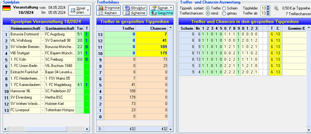Image resolution: width=311 pixels, height=134 pixels.
Task: Click the auswertung table scrollbar up arrow
Action: (309, 28)
